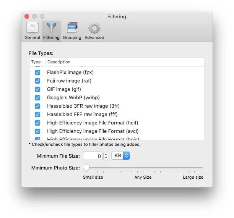The image size is (234, 218).
Task: Uncheck Hasselblad FFF raw image (fff)
Action: 37,115
